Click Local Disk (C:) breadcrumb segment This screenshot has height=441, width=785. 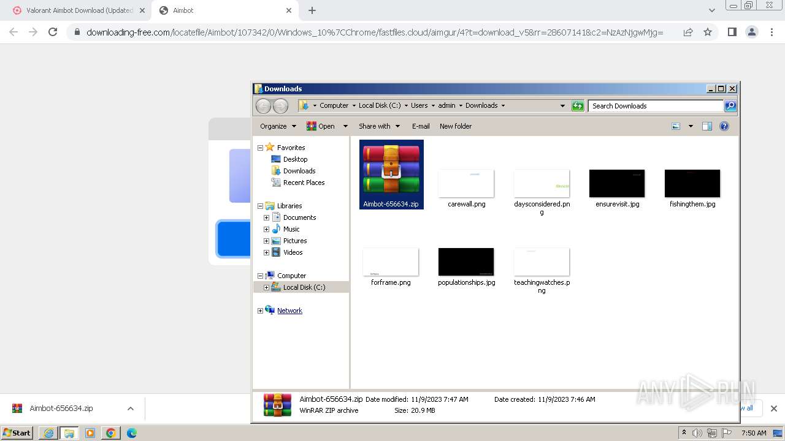[380, 105]
